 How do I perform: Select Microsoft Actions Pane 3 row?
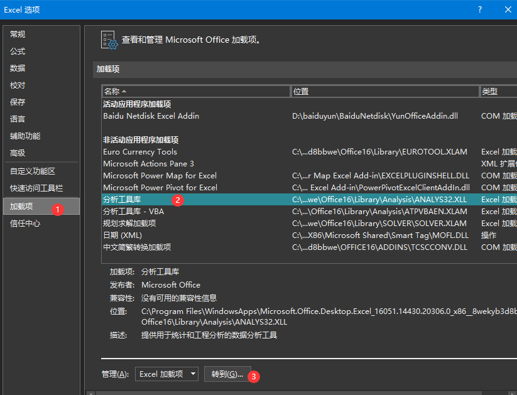click(x=309, y=164)
